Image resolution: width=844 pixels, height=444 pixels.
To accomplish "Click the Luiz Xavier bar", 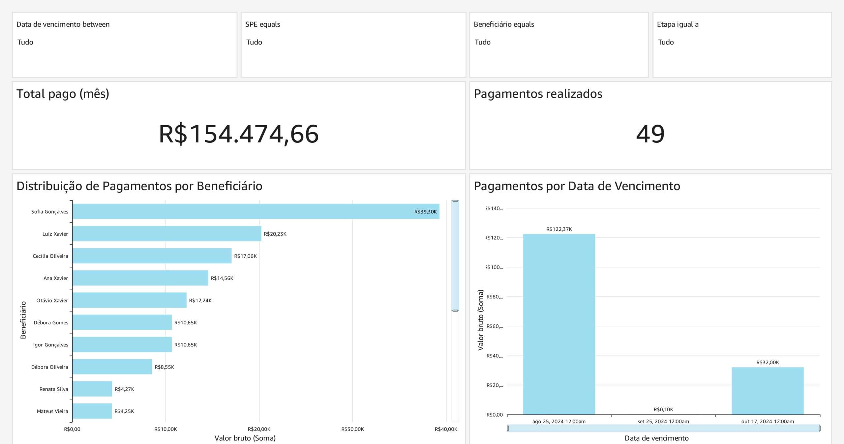I will pos(167,233).
